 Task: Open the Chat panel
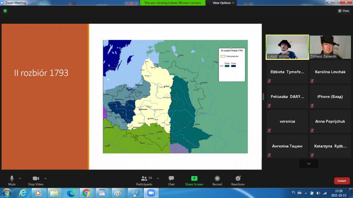point(171,180)
